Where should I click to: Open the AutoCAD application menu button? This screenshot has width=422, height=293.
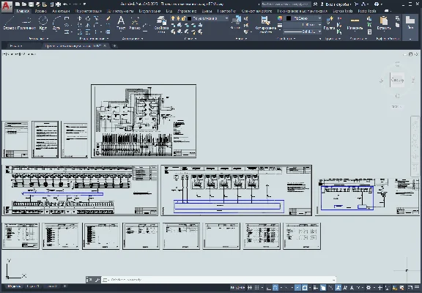click(x=7, y=7)
